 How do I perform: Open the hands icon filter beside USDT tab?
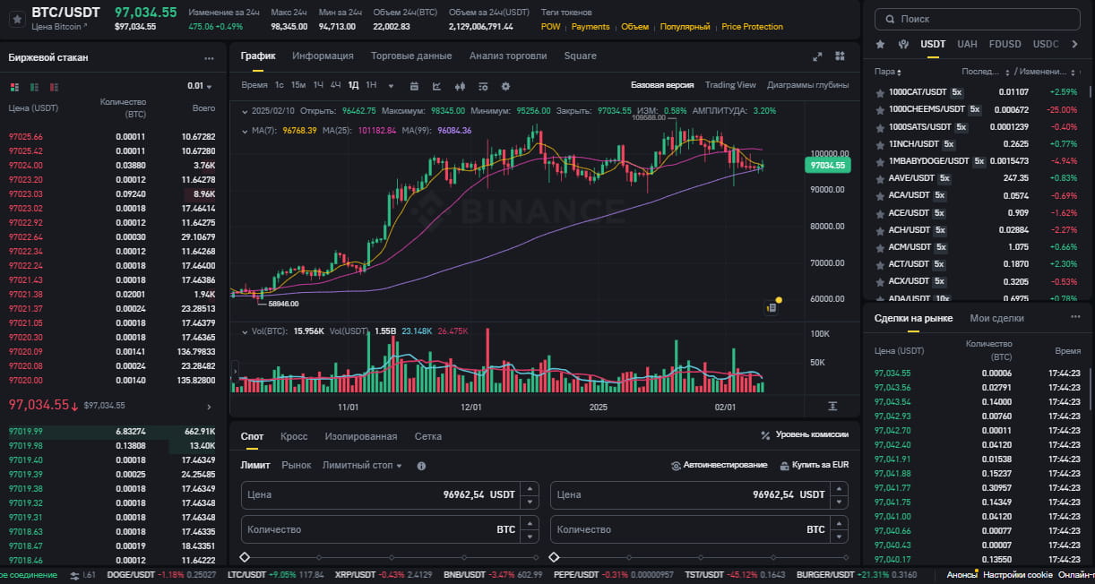903,44
